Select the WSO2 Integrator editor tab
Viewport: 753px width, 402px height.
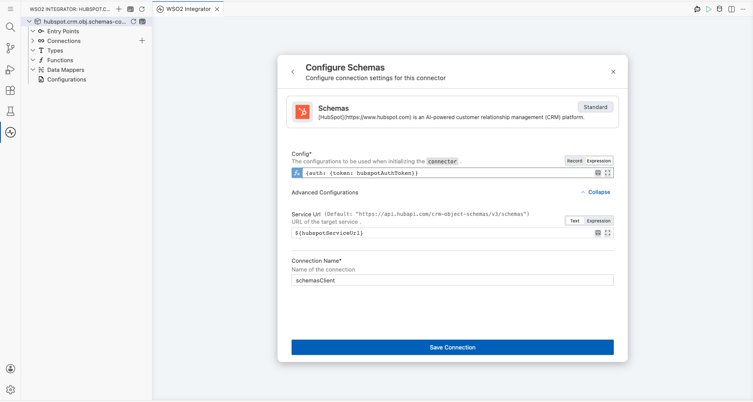coord(188,9)
